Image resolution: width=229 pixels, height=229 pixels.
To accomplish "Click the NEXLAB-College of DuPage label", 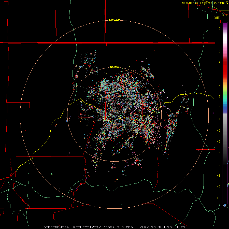I will (203, 3).
